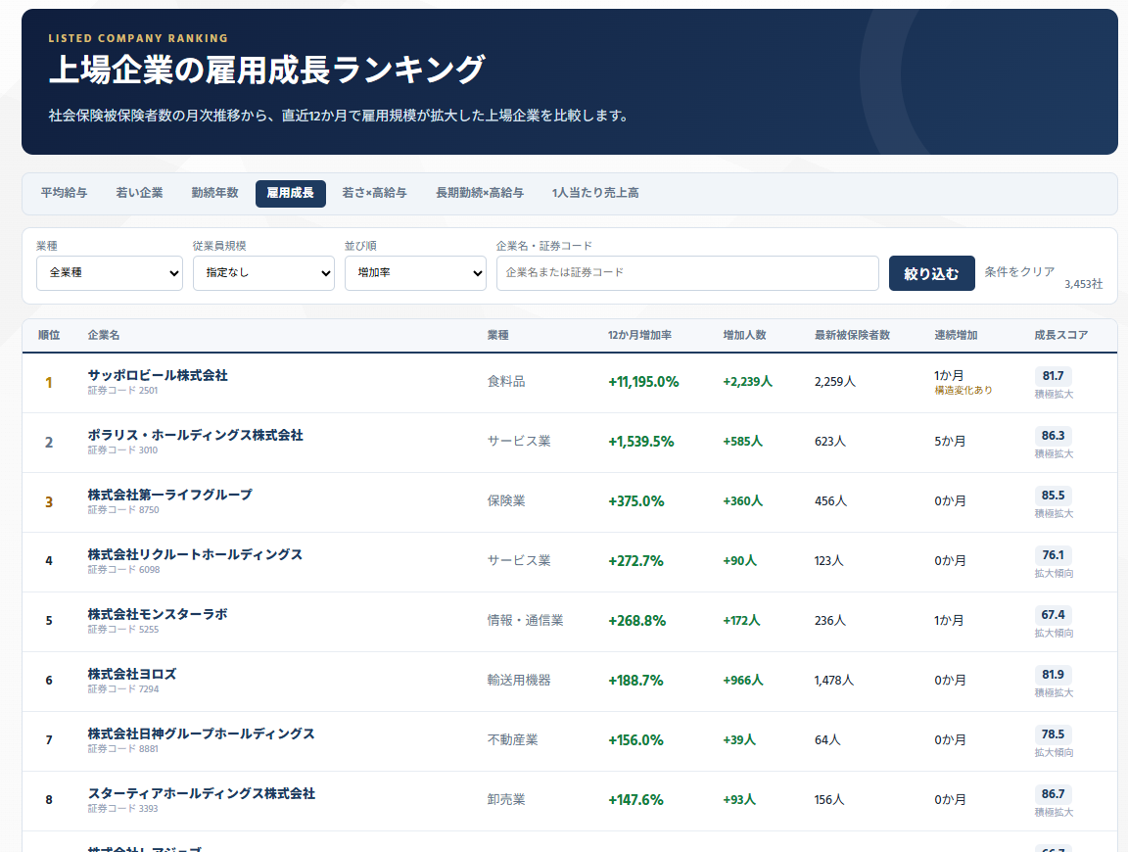Image resolution: width=1128 pixels, height=852 pixels.
Task: Open the 並び順 sort order dropdown
Action: [415, 273]
